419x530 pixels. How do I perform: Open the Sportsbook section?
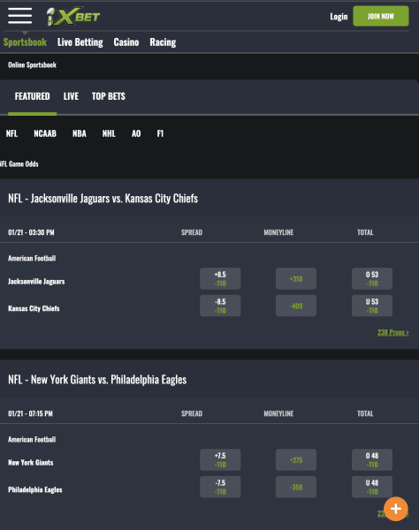point(25,42)
